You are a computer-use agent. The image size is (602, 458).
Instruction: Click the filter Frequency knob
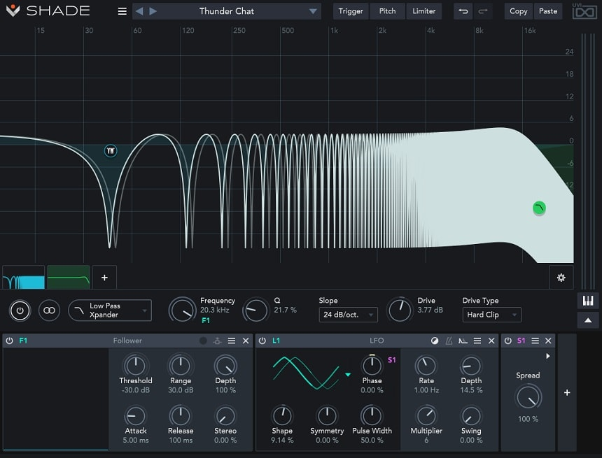[183, 310]
